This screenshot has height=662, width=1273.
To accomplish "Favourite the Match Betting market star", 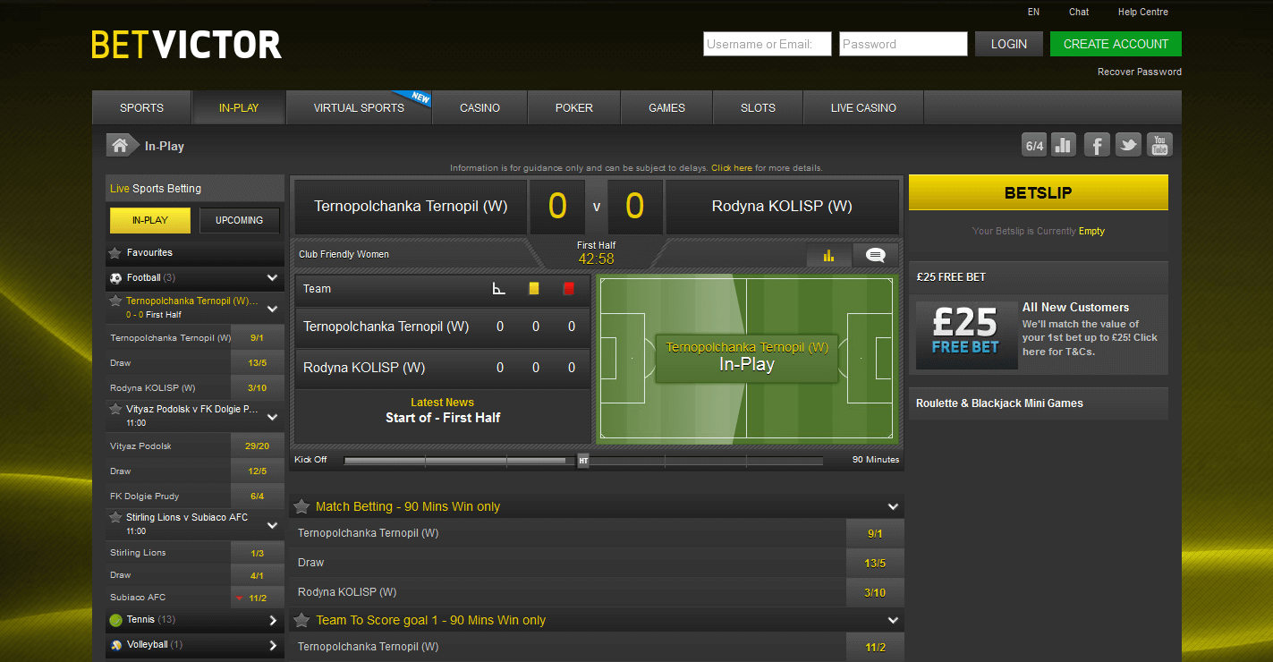I will pyautogui.click(x=302, y=506).
